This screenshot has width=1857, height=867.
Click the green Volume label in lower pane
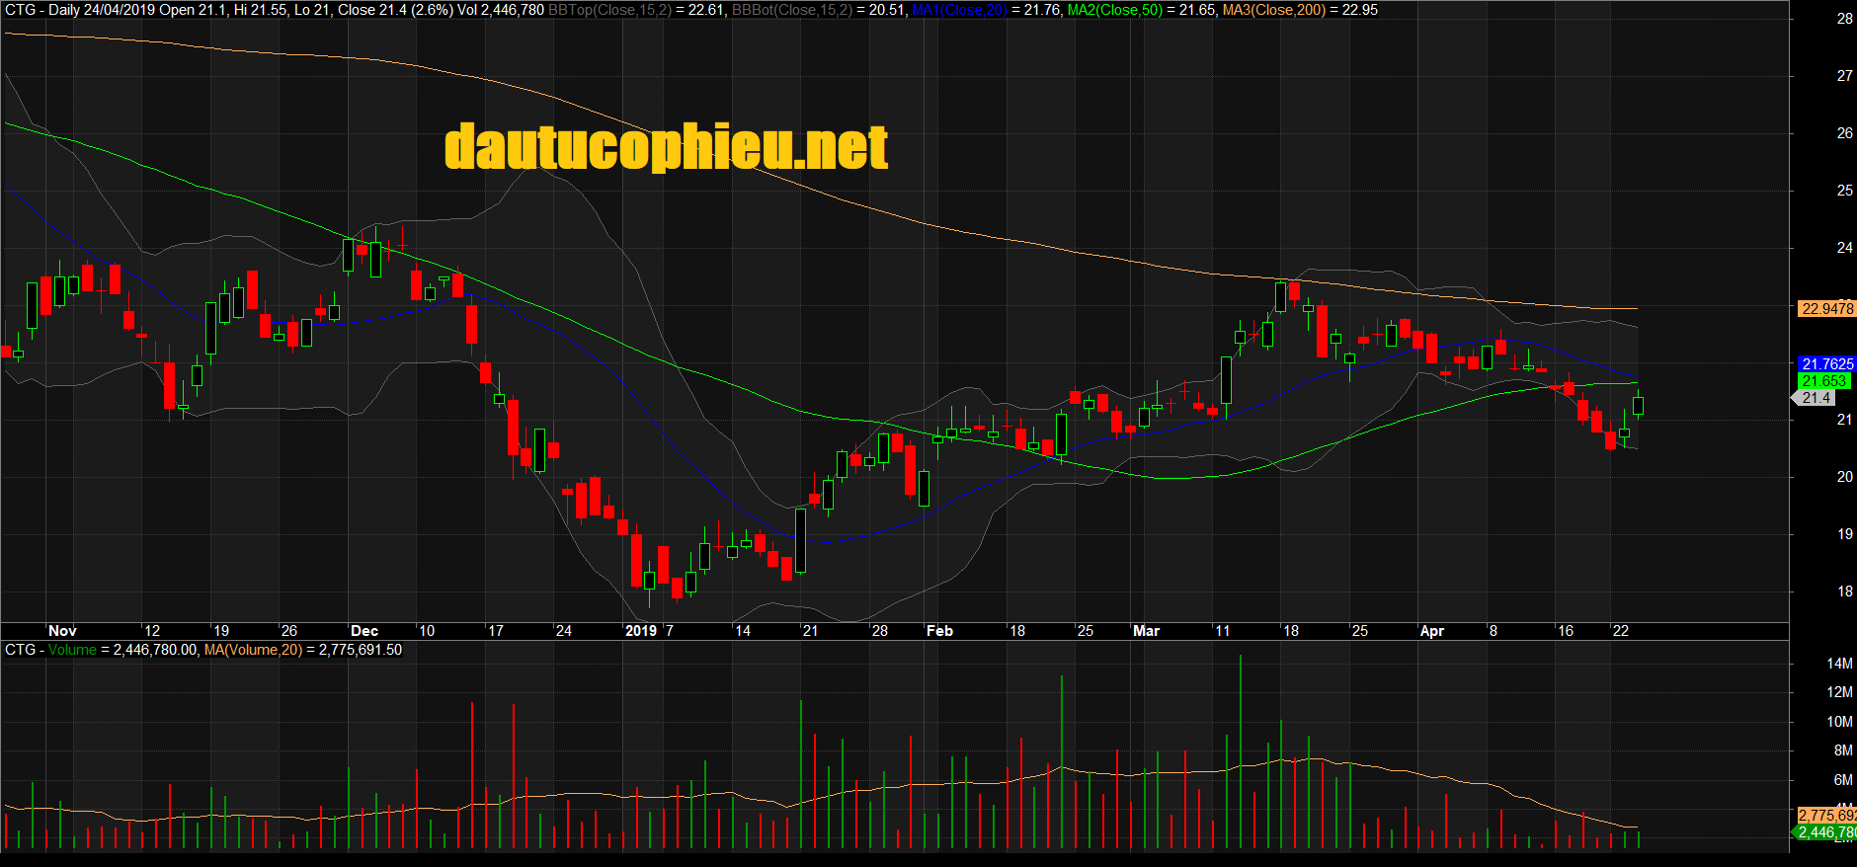click(x=72, y=650)
